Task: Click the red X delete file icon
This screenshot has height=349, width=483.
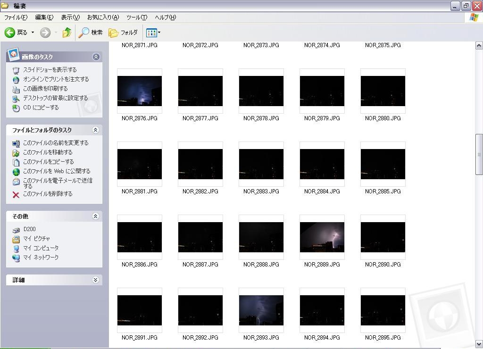Action: point(16,194)
